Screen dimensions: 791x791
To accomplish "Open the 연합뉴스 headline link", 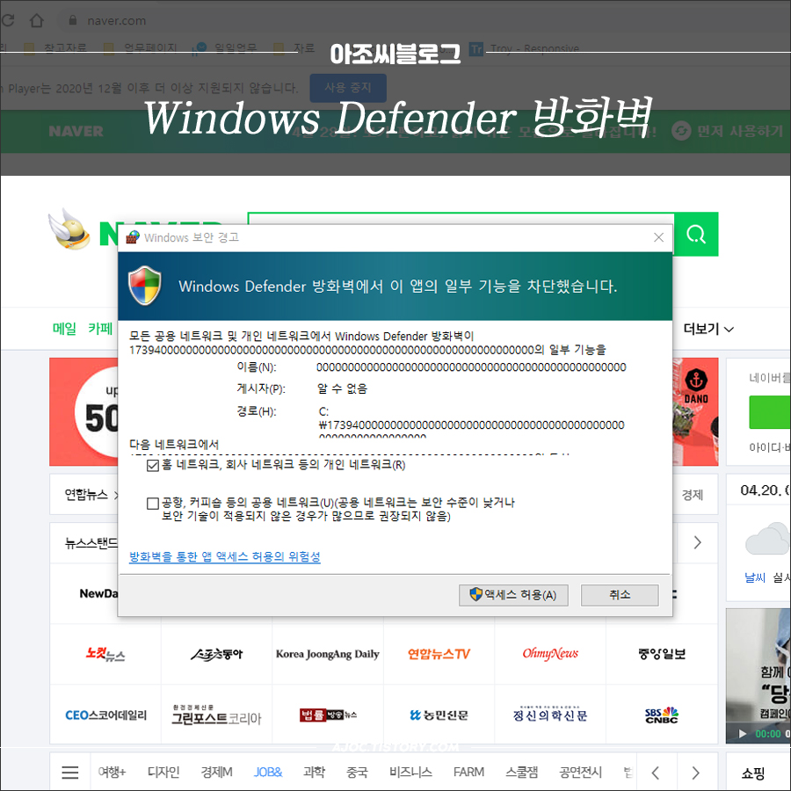I will pos(86,494).
